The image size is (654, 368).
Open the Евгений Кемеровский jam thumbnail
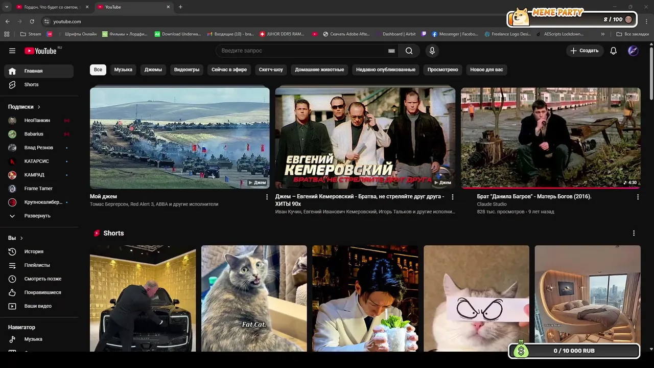[365, 138]
